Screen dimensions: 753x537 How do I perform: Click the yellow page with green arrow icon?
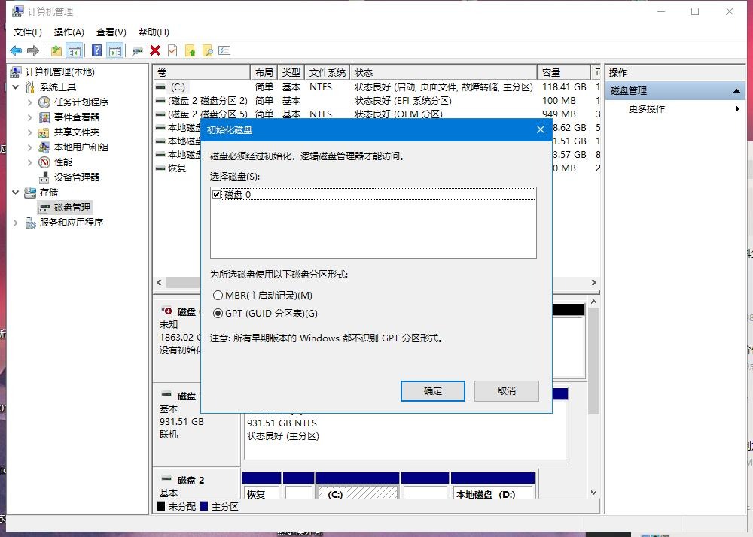[x=191, y=50]
